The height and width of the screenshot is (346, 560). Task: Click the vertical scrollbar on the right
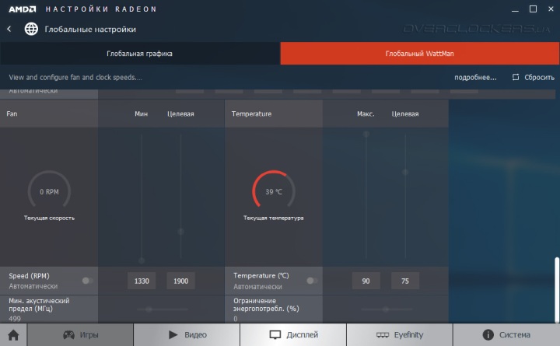pyautogui.click(x=556, y=289)
